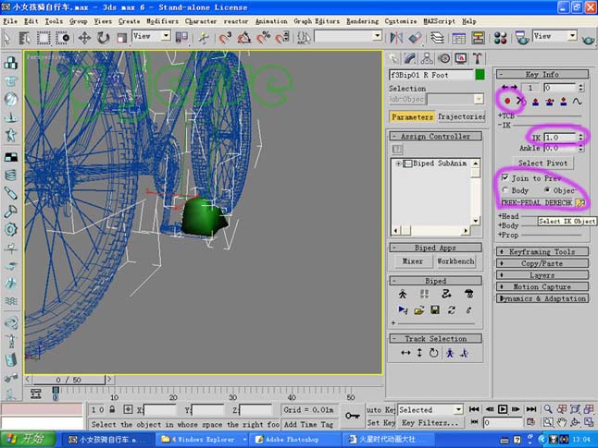The height and width of the screenshot is (448, 598).
Task: Select the Object radio button
Action: [x=547, y=190]
